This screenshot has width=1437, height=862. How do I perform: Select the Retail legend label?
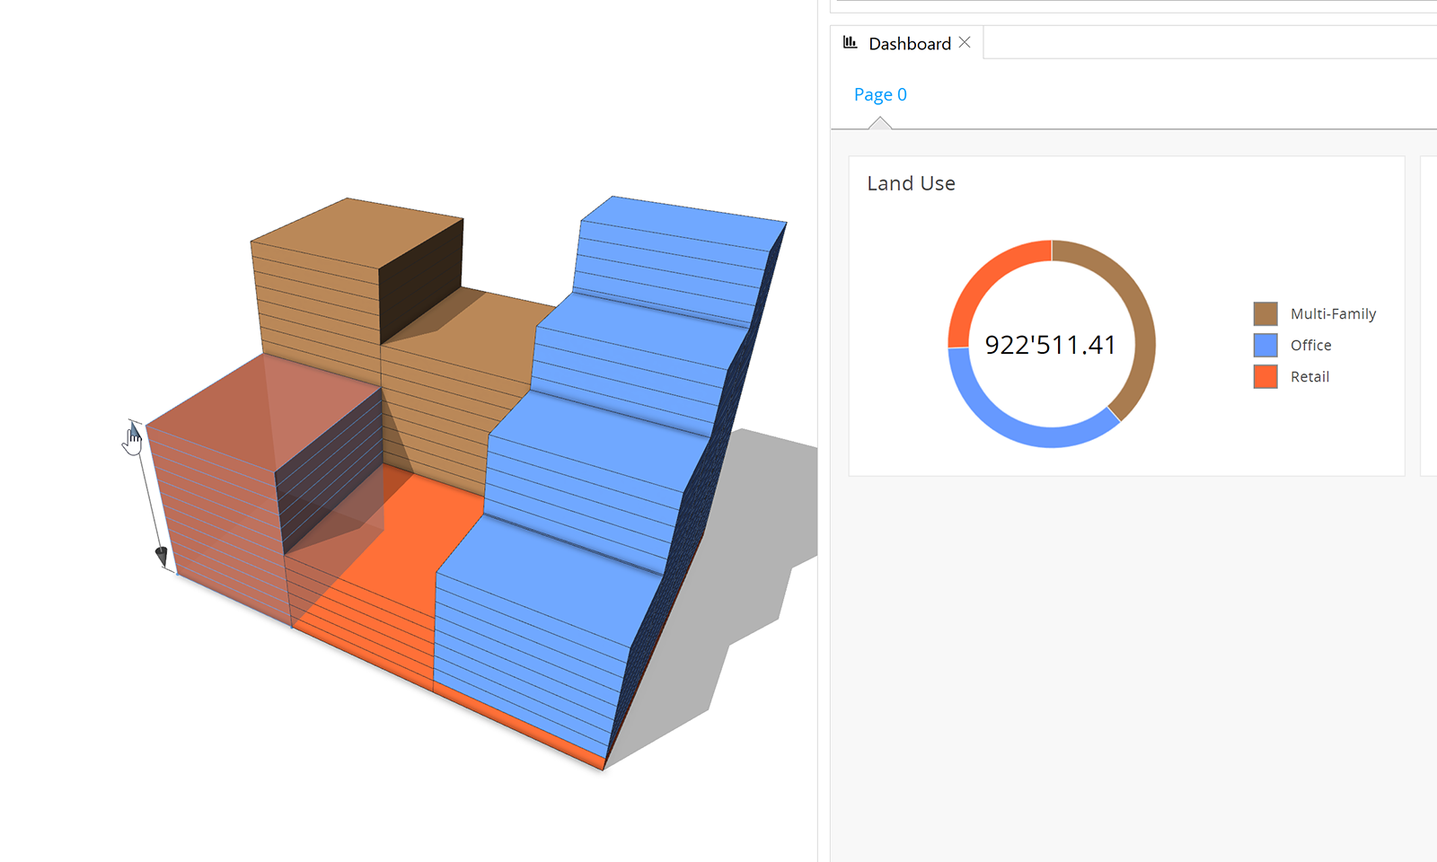click(1309, 376)
